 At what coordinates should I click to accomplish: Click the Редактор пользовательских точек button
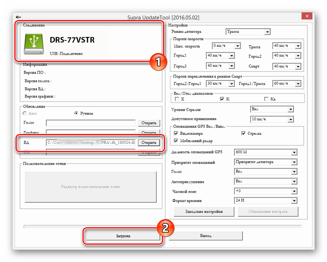(91, 187)
